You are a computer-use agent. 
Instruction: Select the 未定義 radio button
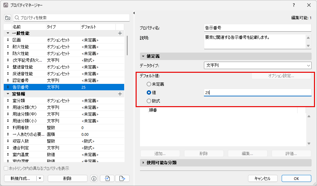pyautogui.click(x=149, y=84)
